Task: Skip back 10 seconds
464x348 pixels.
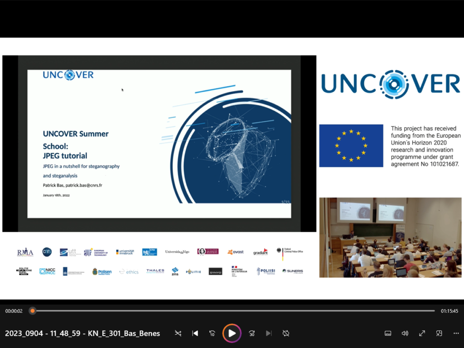Action: [x=212, y=333]
